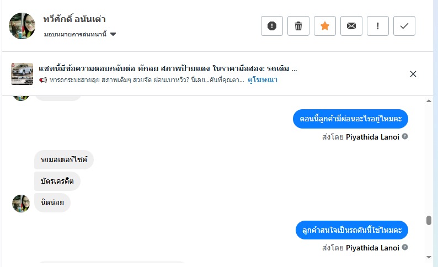Click the spam report exclamation-circle icon

tap(272, 26)
